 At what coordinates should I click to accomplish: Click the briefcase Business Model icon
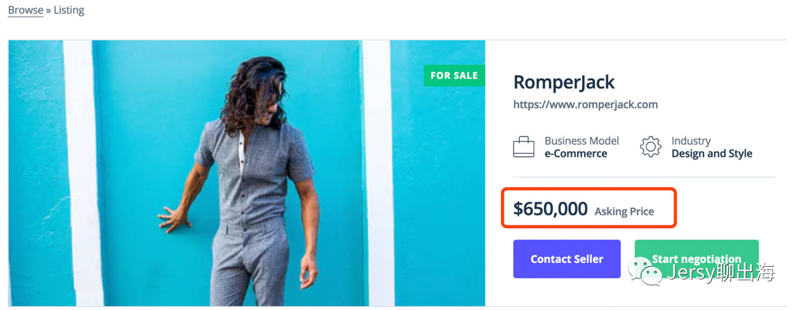point(524,147)
